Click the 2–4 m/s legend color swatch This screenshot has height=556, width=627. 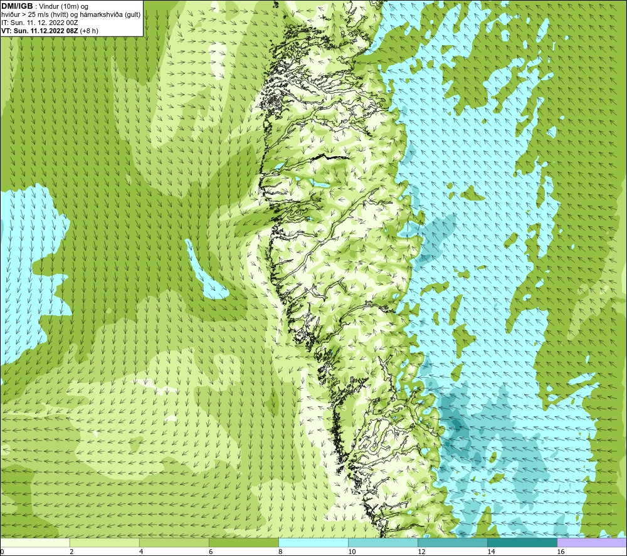pos(105,543)
